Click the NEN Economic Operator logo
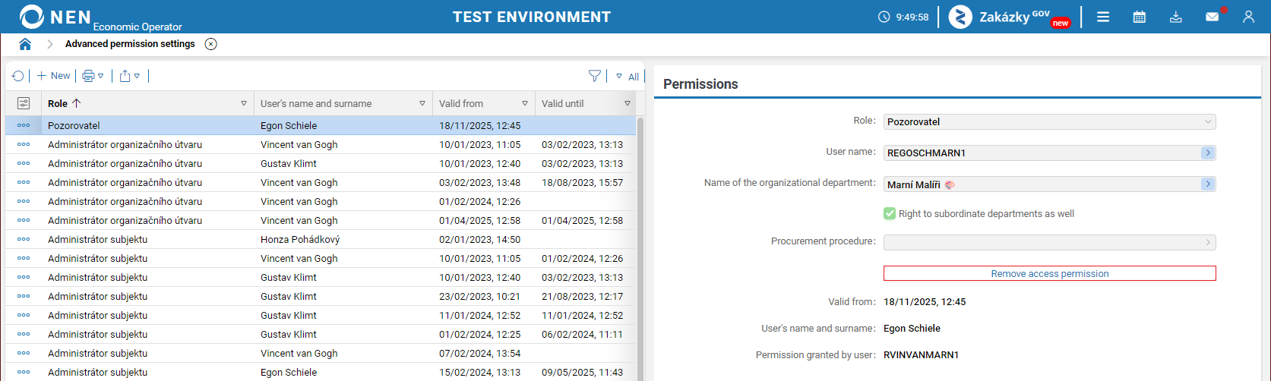This screenshot has height=381, width=1271. click(x=100, y=17)
